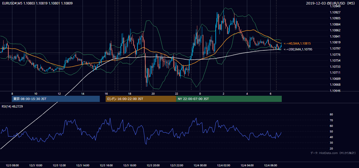Click hour mark 12 under price chart
The width and height of the screenshot is (359, 168).
(59, 94)
